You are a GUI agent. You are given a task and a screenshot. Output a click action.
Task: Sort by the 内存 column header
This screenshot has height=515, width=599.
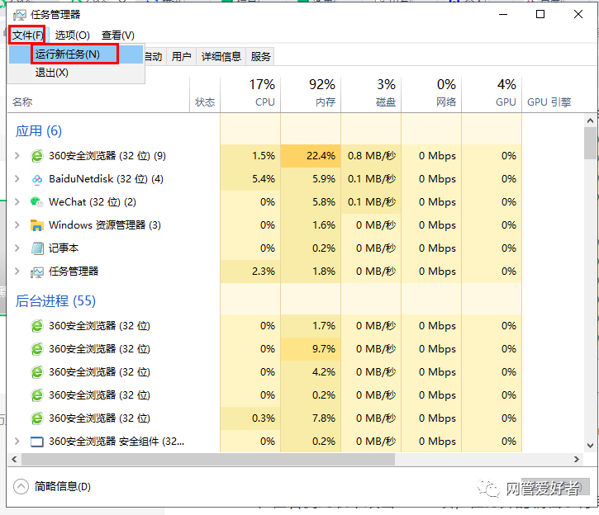(x=311, y=95)
